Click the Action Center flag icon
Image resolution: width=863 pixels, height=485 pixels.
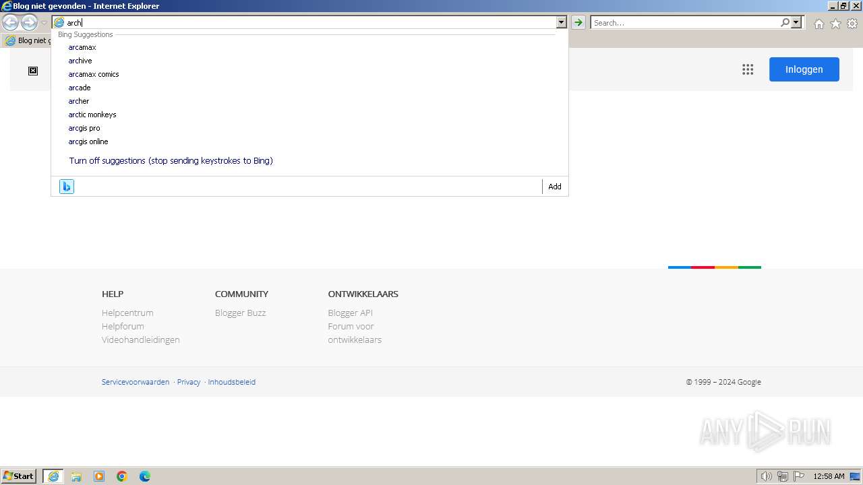tap(799, 476)
